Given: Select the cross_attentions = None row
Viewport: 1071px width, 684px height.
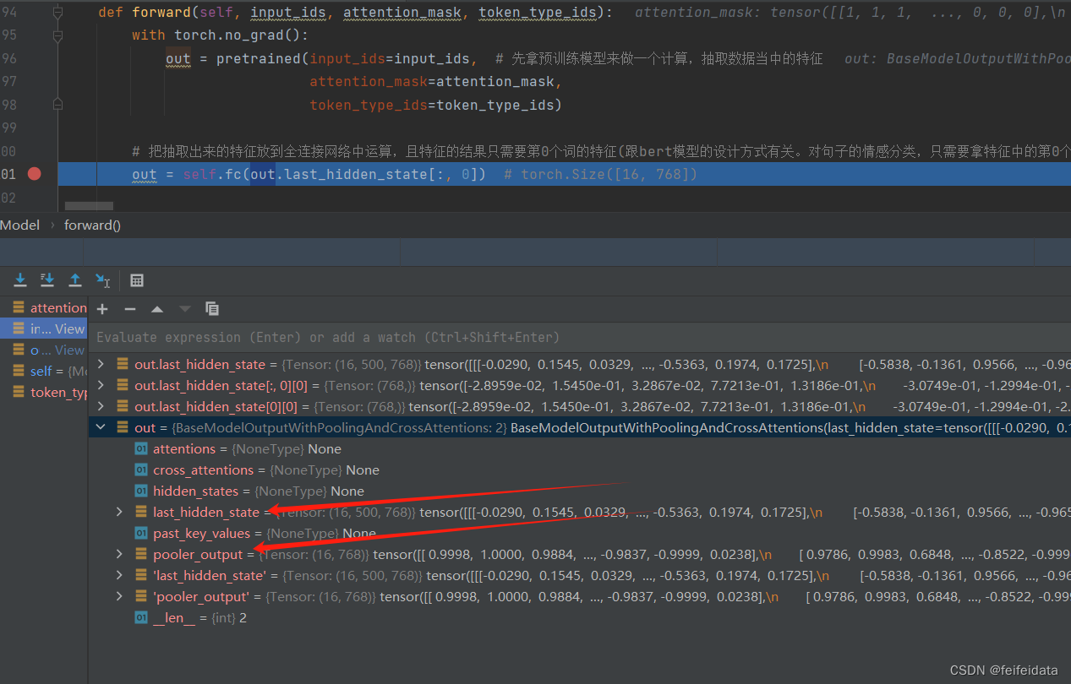Looking at the screenshot, I should [580, 470].
